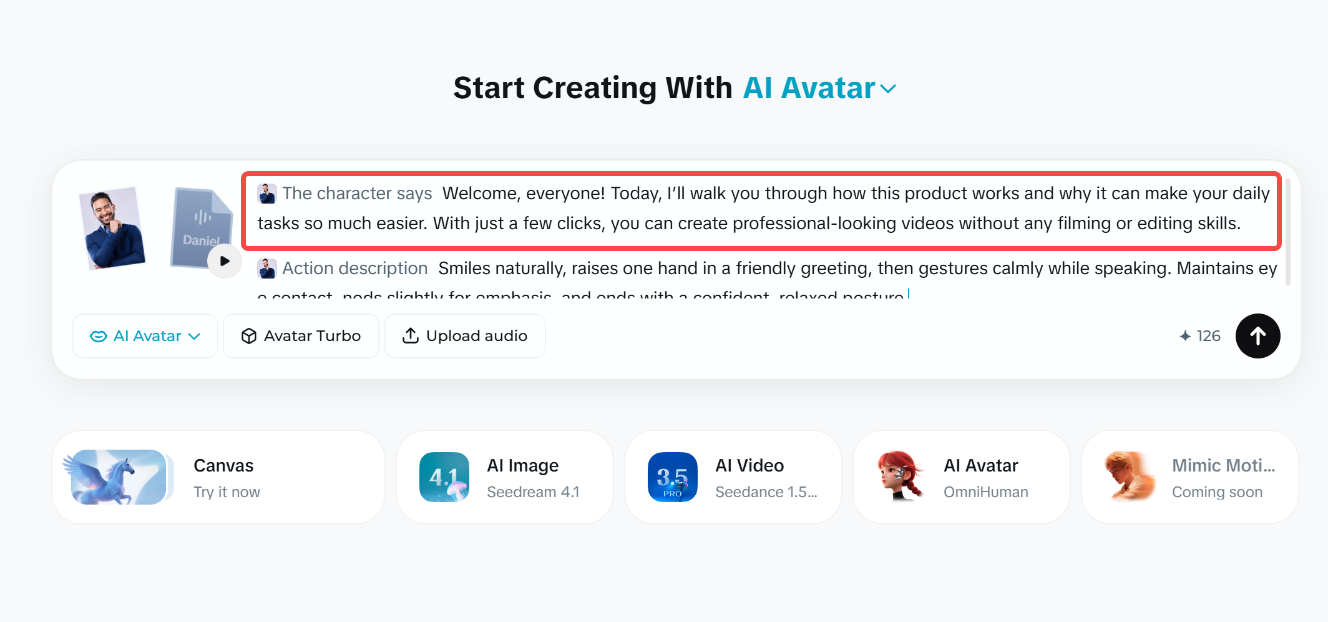
Task: Click the Mimic Motion coming soon icon
Action: [x=1130, y=476]
